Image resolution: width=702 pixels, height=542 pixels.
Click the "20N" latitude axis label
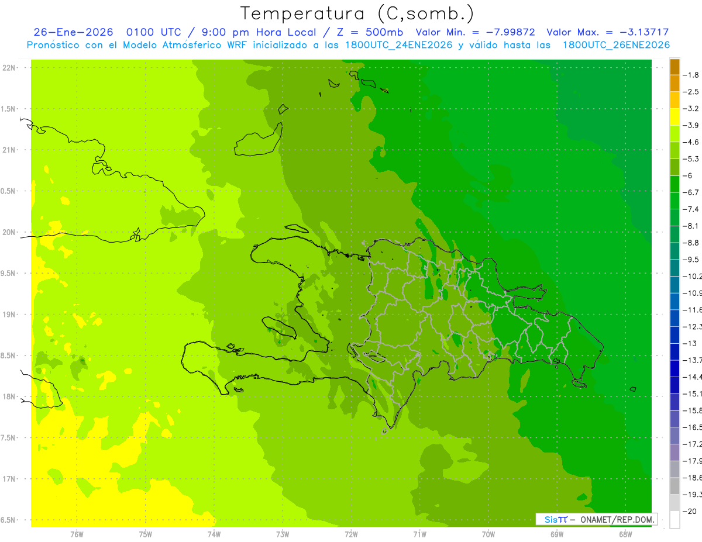[x=9, y=232]
